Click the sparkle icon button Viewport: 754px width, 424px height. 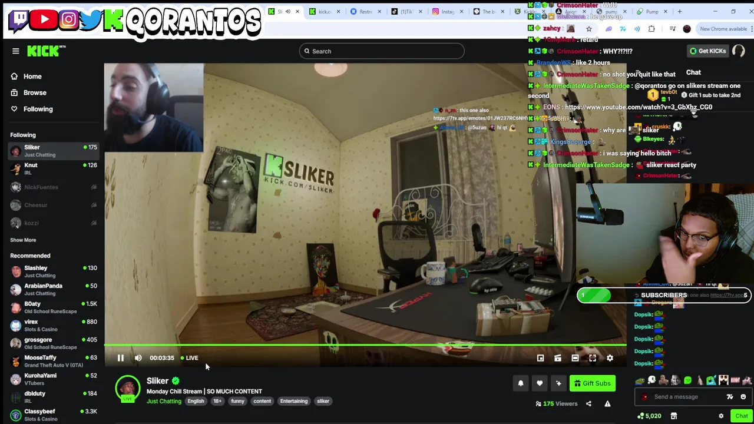(558, 383)
